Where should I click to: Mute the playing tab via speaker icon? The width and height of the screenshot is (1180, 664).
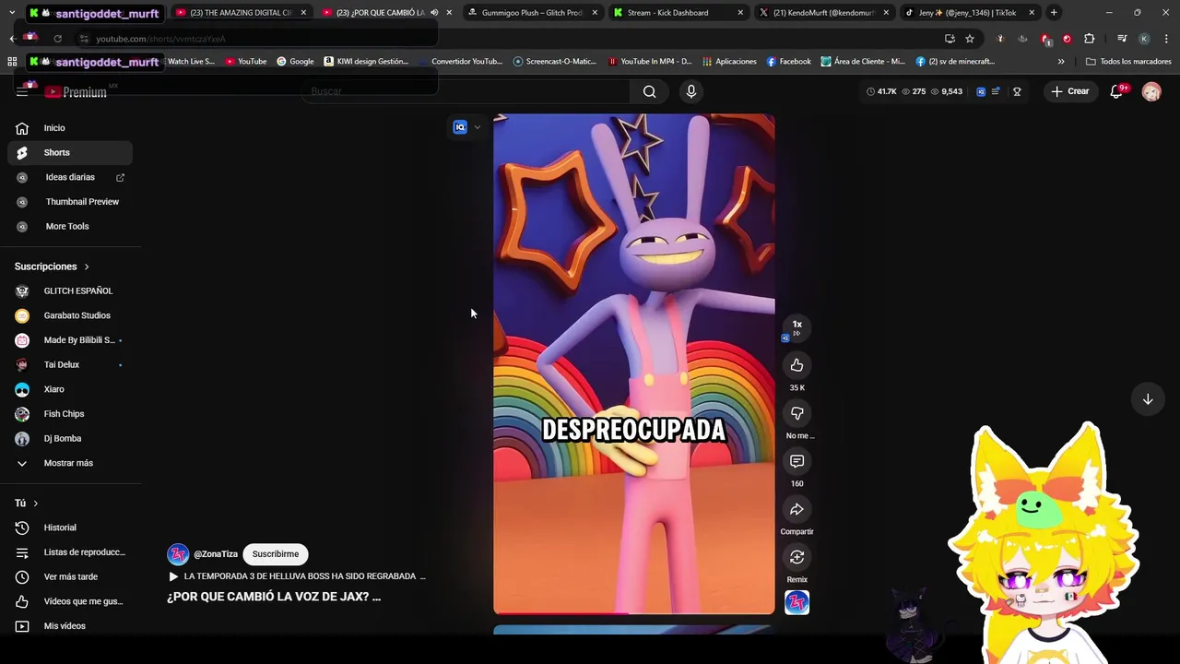[434, 13]
